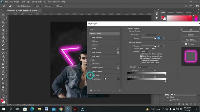Select the Eraser tool

click(3, 56)
